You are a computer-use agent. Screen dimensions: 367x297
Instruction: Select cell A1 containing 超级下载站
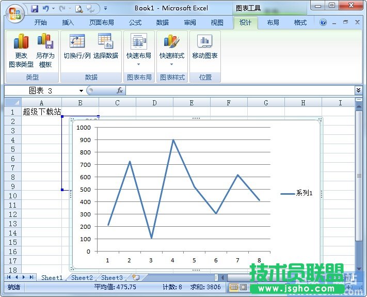click(41, 112)
